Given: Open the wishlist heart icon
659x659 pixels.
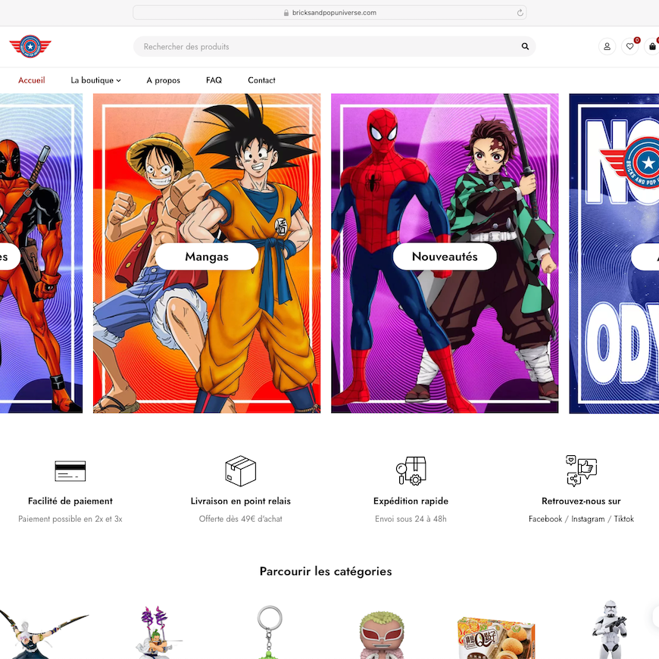Looking at the screenshot, I should click(x=629, y=46).
